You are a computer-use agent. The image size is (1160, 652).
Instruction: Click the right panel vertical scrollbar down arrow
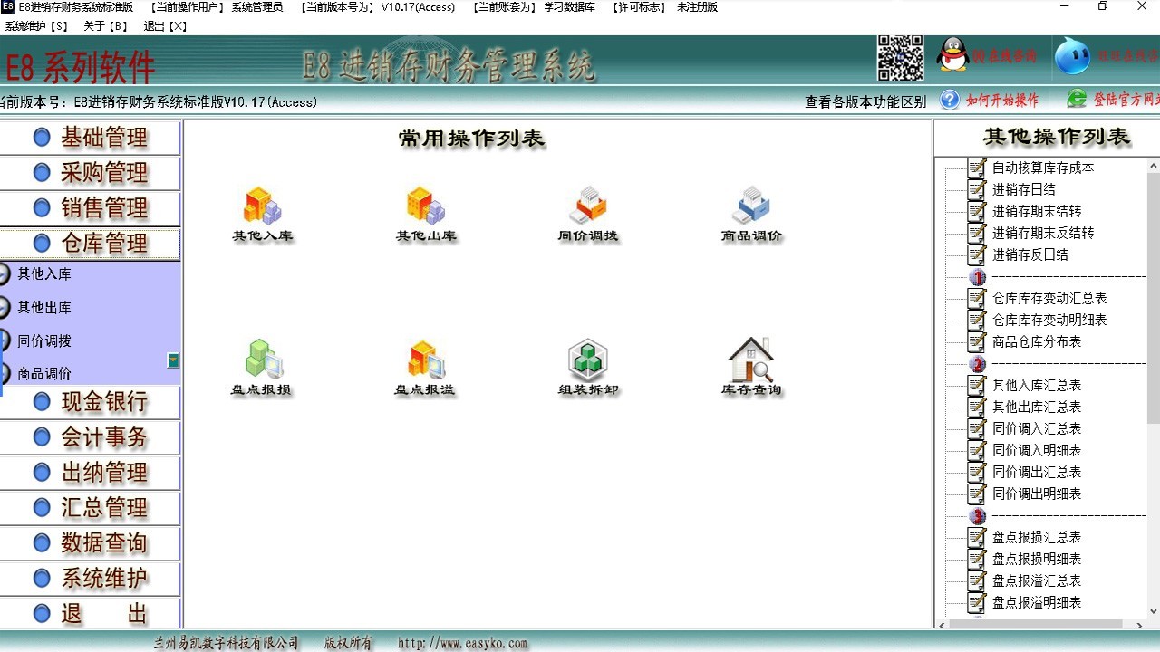point(1153,611)
